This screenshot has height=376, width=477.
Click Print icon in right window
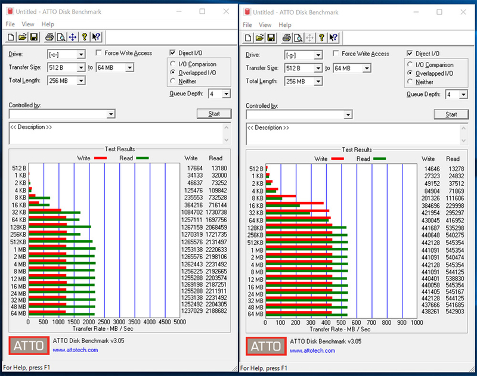[287, 38]
